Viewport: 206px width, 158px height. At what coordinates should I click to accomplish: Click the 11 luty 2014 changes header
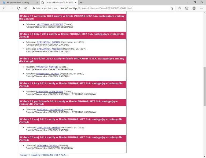[73, 85]
